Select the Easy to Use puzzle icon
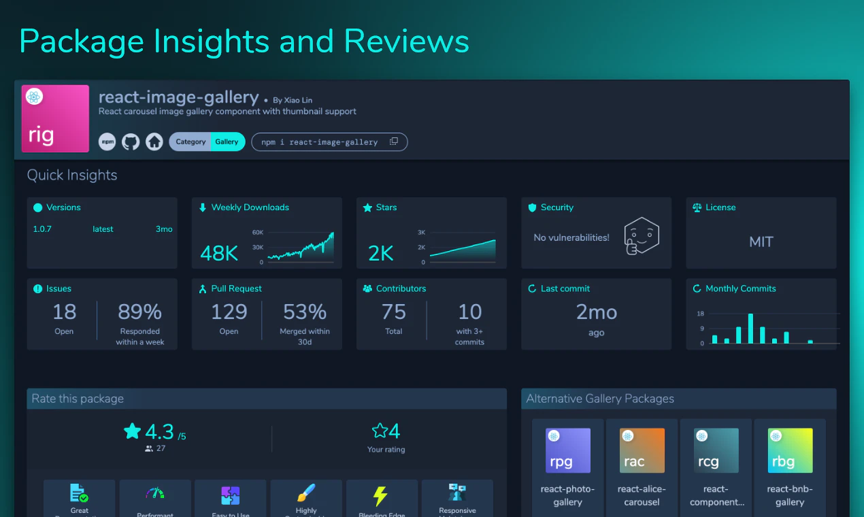 (x=231, y=495)
